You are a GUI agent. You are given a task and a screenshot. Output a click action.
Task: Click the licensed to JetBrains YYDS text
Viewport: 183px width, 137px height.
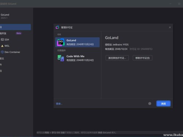[x=117, y=45]
